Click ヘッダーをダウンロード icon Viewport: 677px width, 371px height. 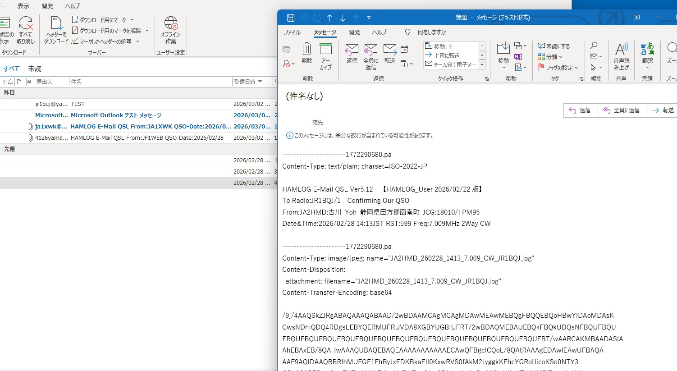[x=57, y=23]
